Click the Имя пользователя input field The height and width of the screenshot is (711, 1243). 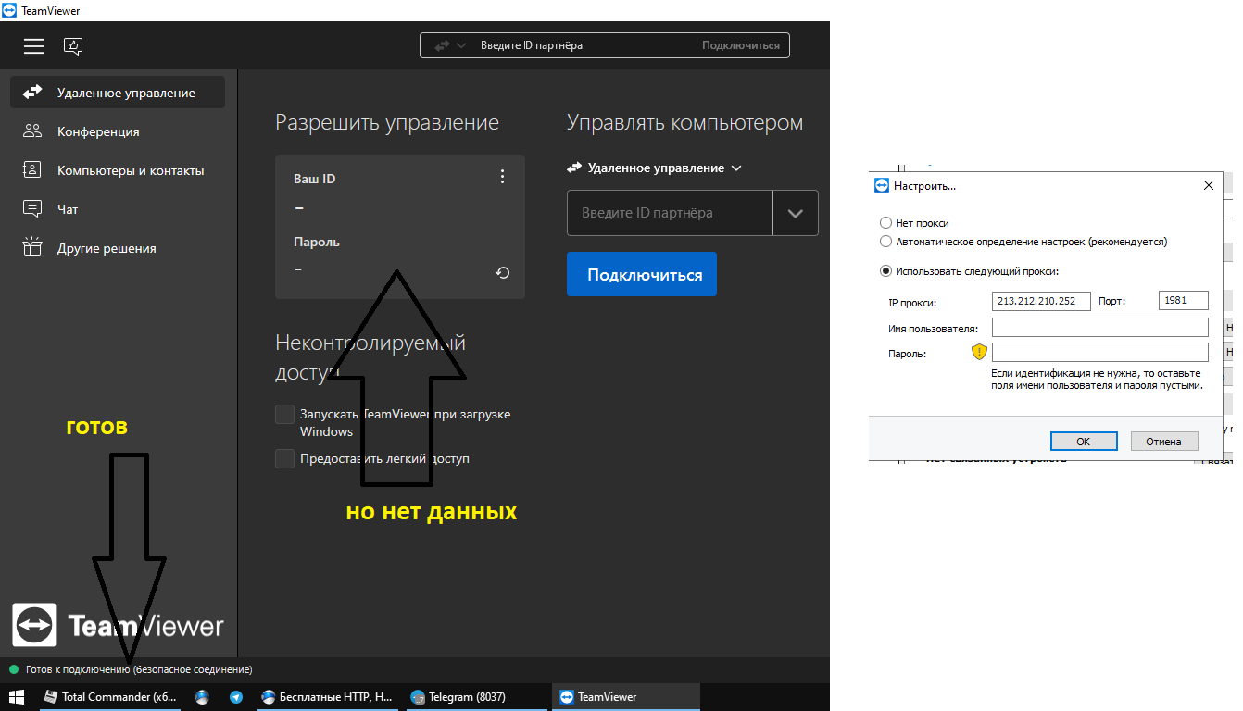click(1100, 327)
